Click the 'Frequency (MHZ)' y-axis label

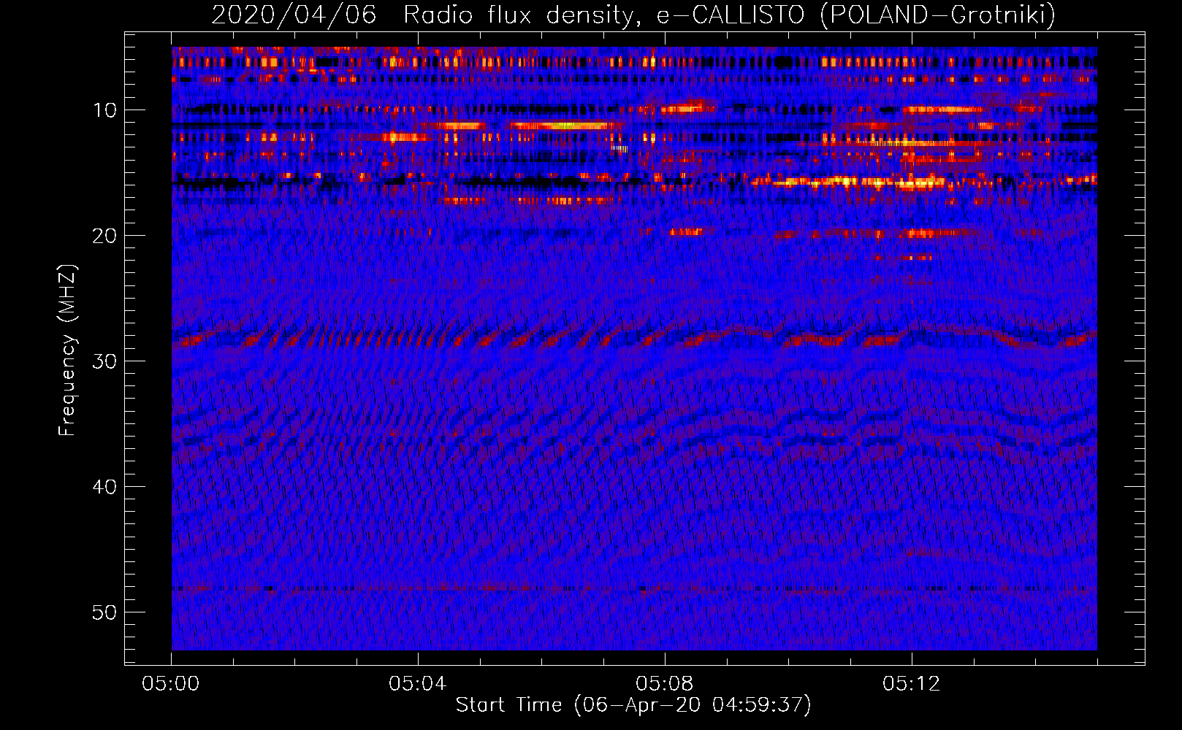[x=67, y=350]
